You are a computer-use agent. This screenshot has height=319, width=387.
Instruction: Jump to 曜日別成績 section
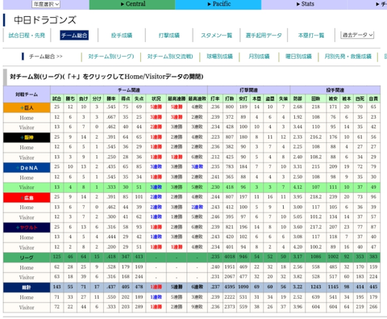[298, 57]
